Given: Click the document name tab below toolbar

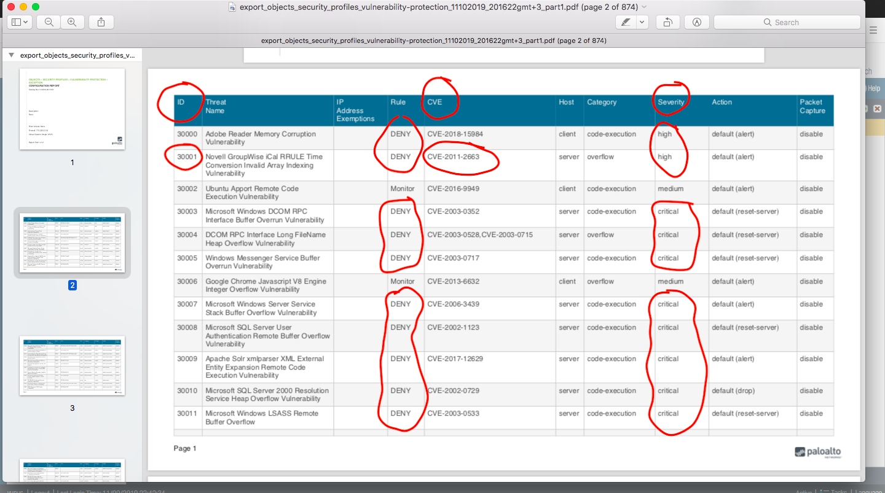Looking at the screenshot, I should (433, 41).
